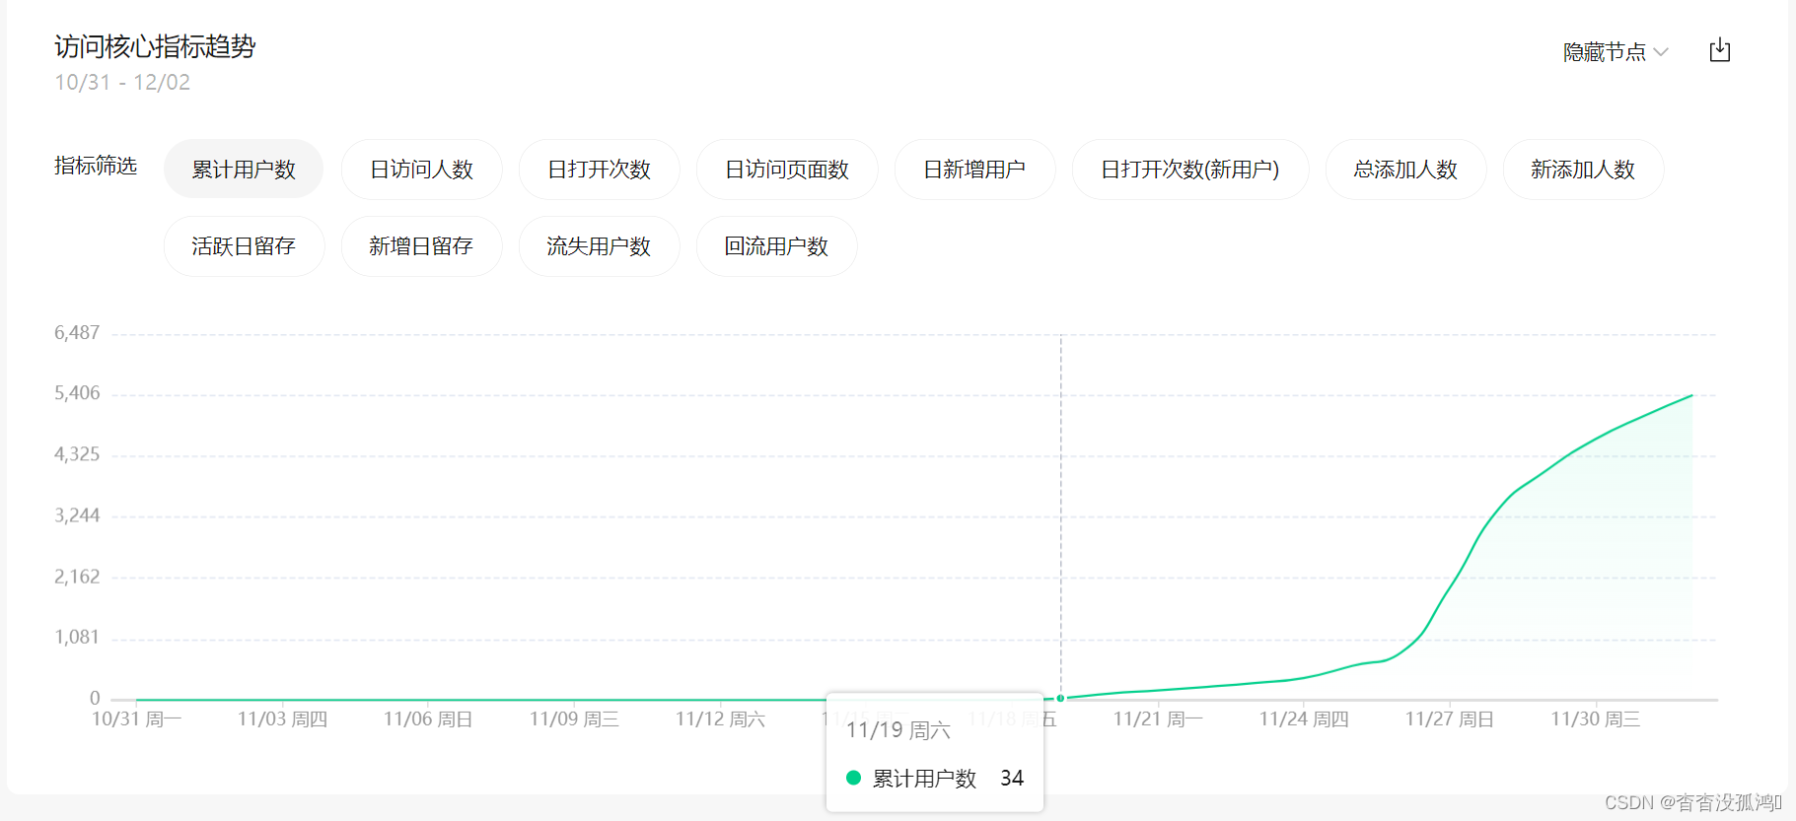Download the chart data via export icon

click(x=1719, y=50)
